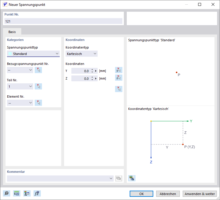
Task: Click Anwenden & weiter button
Action: coord(200,194)
